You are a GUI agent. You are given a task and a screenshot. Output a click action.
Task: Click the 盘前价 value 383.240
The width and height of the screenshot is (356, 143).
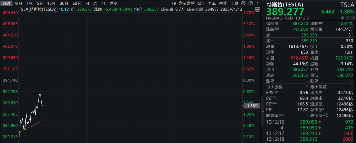click(300, 24)
